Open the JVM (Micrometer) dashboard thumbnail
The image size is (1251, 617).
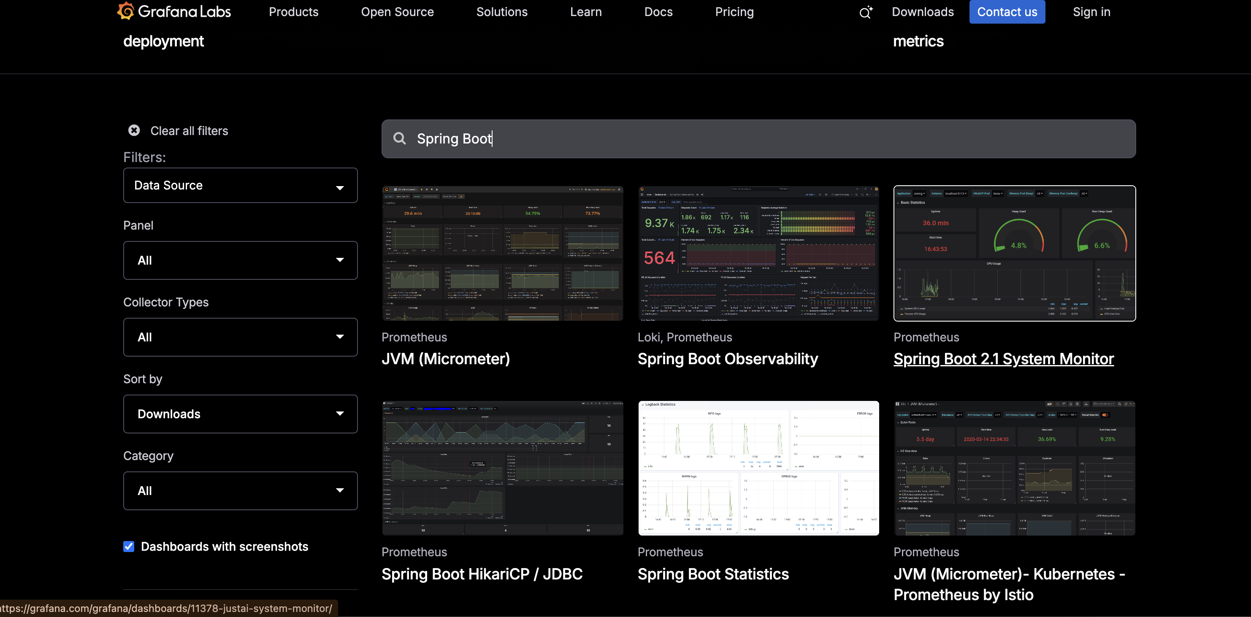click(x=502, y=253)
